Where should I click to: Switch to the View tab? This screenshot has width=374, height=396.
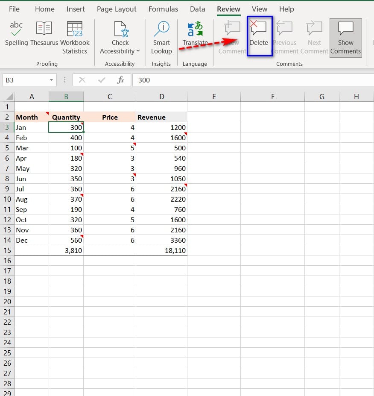click(x=260, y=9)
